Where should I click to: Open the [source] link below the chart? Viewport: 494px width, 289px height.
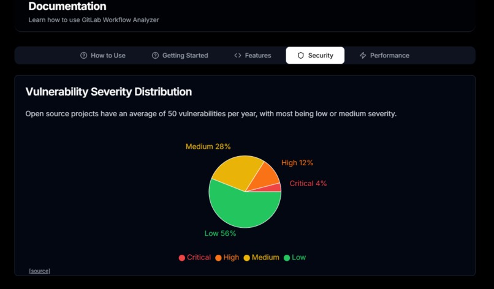(x=40, y=271)
